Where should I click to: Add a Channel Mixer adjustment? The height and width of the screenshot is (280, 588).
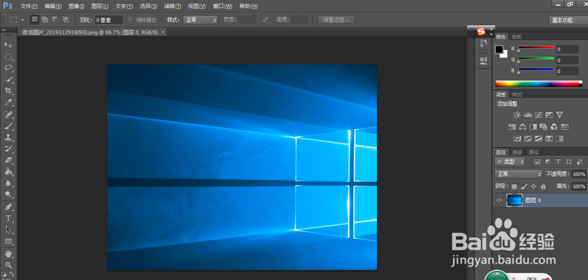(554, 127)
